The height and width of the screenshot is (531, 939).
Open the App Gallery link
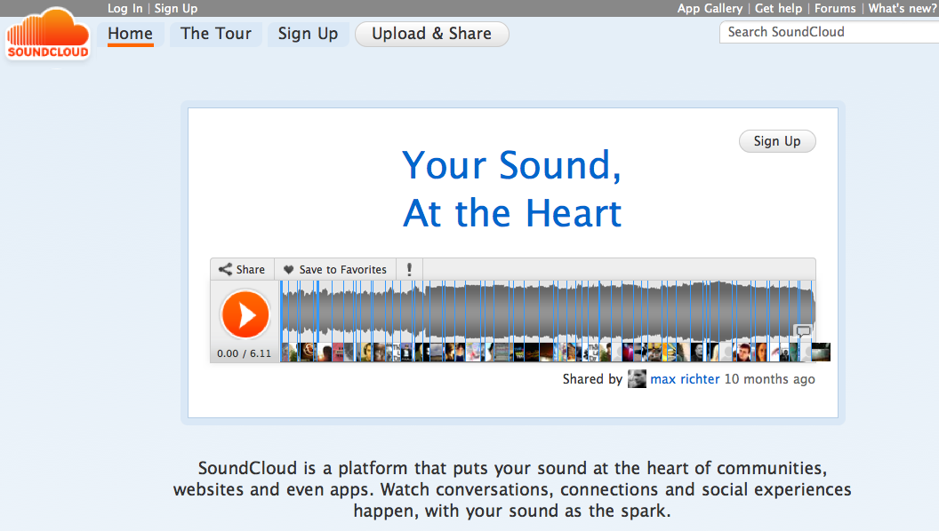(710, 8)
